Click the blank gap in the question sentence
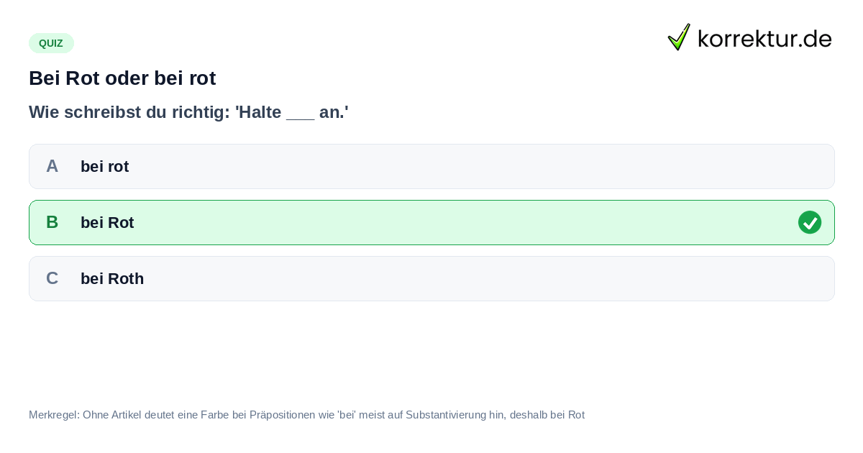The height and width of the screenshot is (453, 863). coord(300,114)
